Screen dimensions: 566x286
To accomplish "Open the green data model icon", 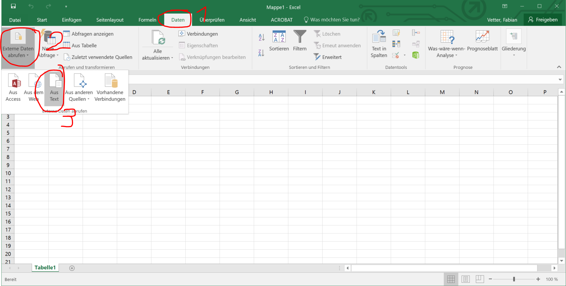I will coord(416,55).
